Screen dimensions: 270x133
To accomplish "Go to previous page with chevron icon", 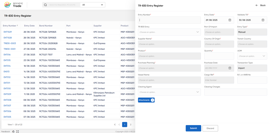I will (119, 125).
